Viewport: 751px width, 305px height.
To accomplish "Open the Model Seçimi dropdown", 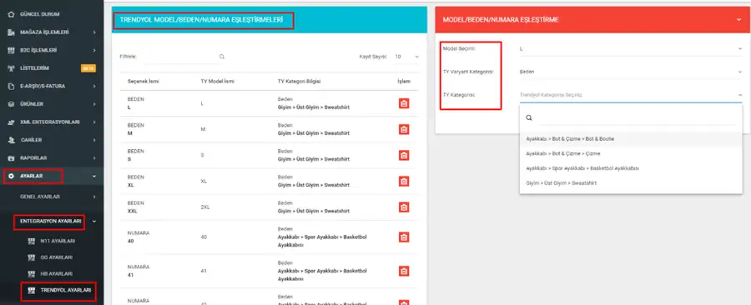I will point(631,49).
